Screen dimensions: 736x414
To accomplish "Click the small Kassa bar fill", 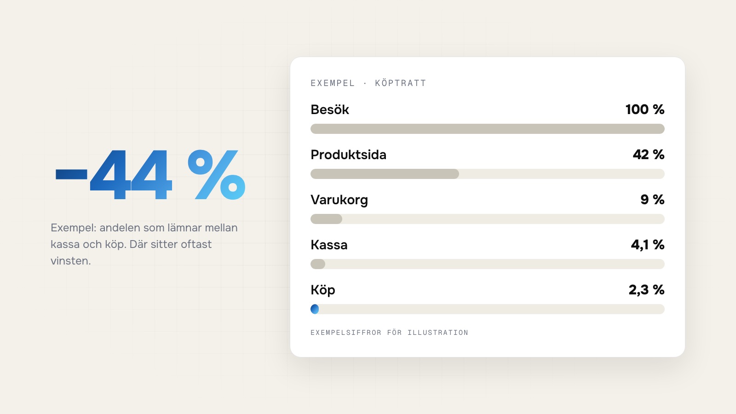I will pos(318,264).
